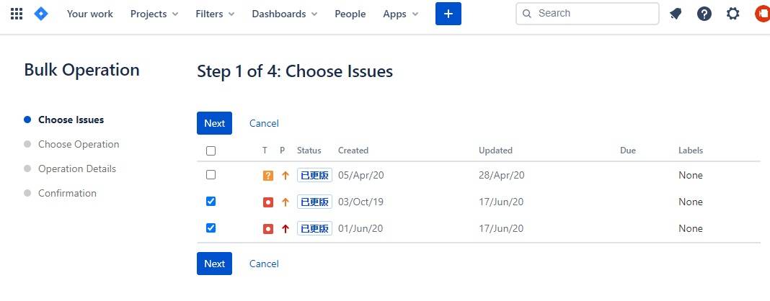Click the top Next button
Viewport: 770px width, 301px height.
(x=215, y=123)
